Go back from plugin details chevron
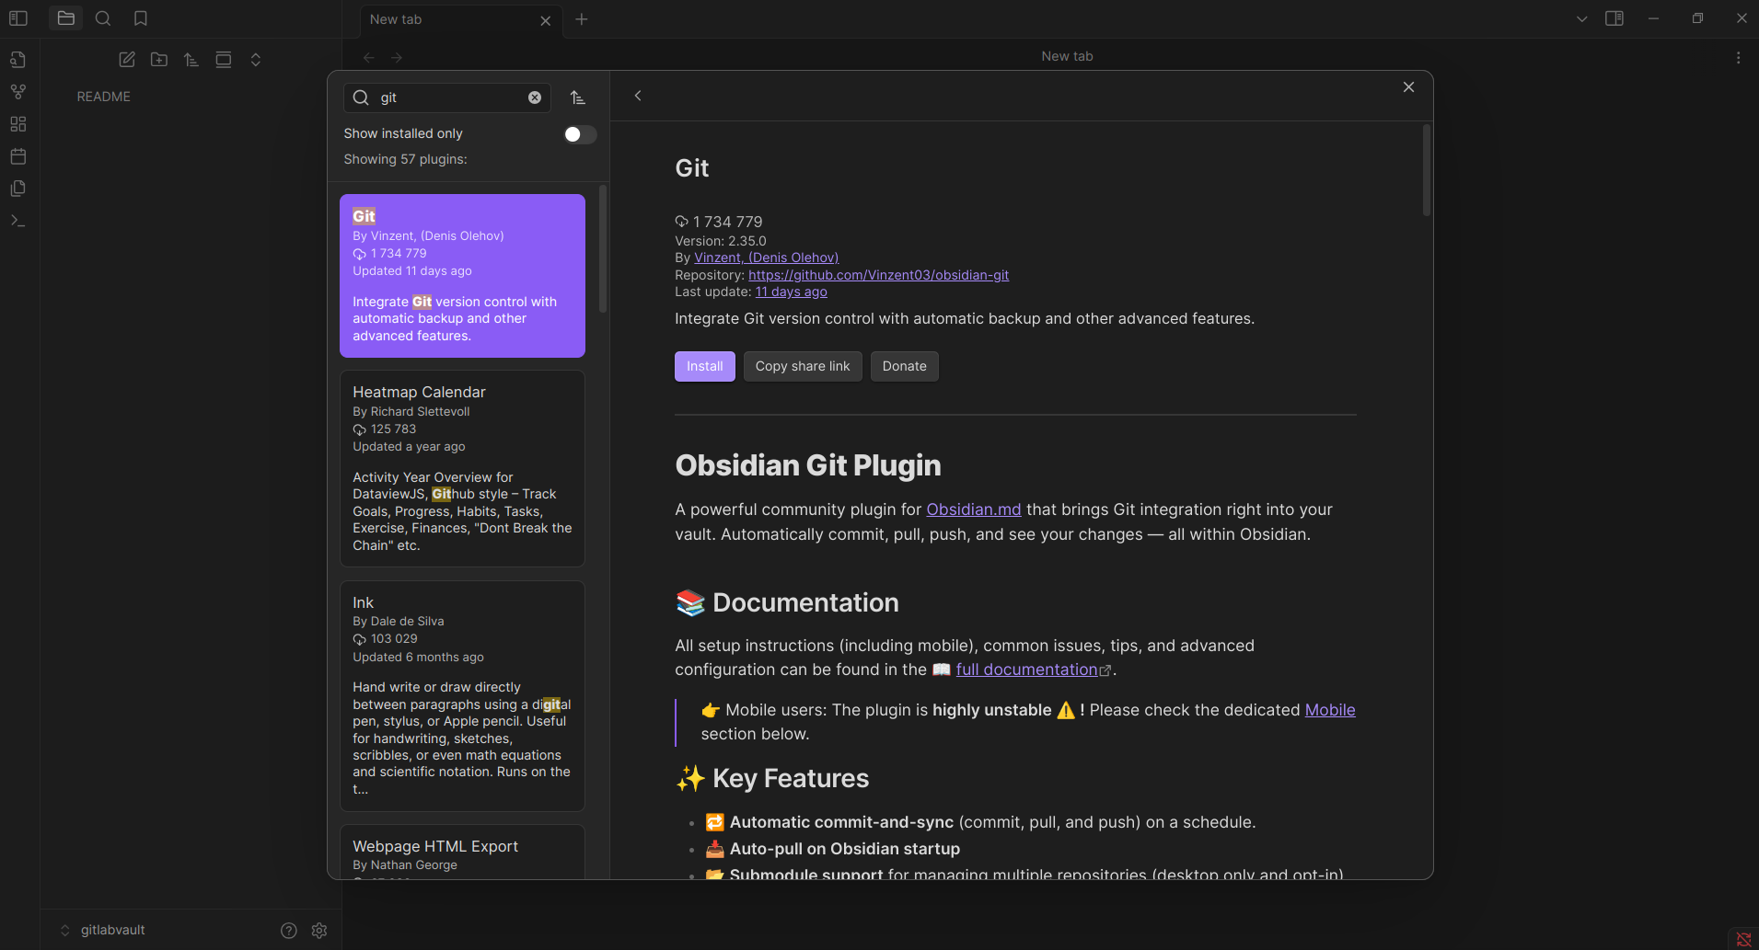Screen dimensions: 1759x950 tap(638, 96)
